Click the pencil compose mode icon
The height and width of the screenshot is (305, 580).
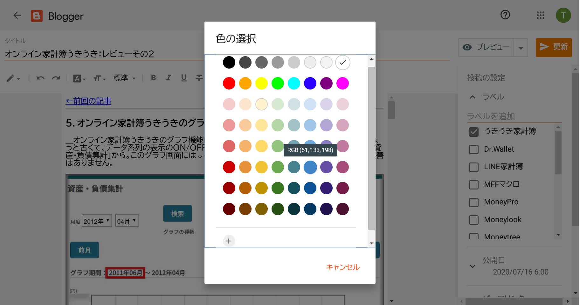11,78
